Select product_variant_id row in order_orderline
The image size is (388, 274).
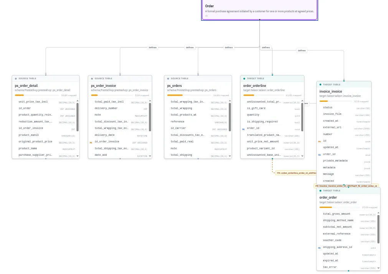(271, 148)
